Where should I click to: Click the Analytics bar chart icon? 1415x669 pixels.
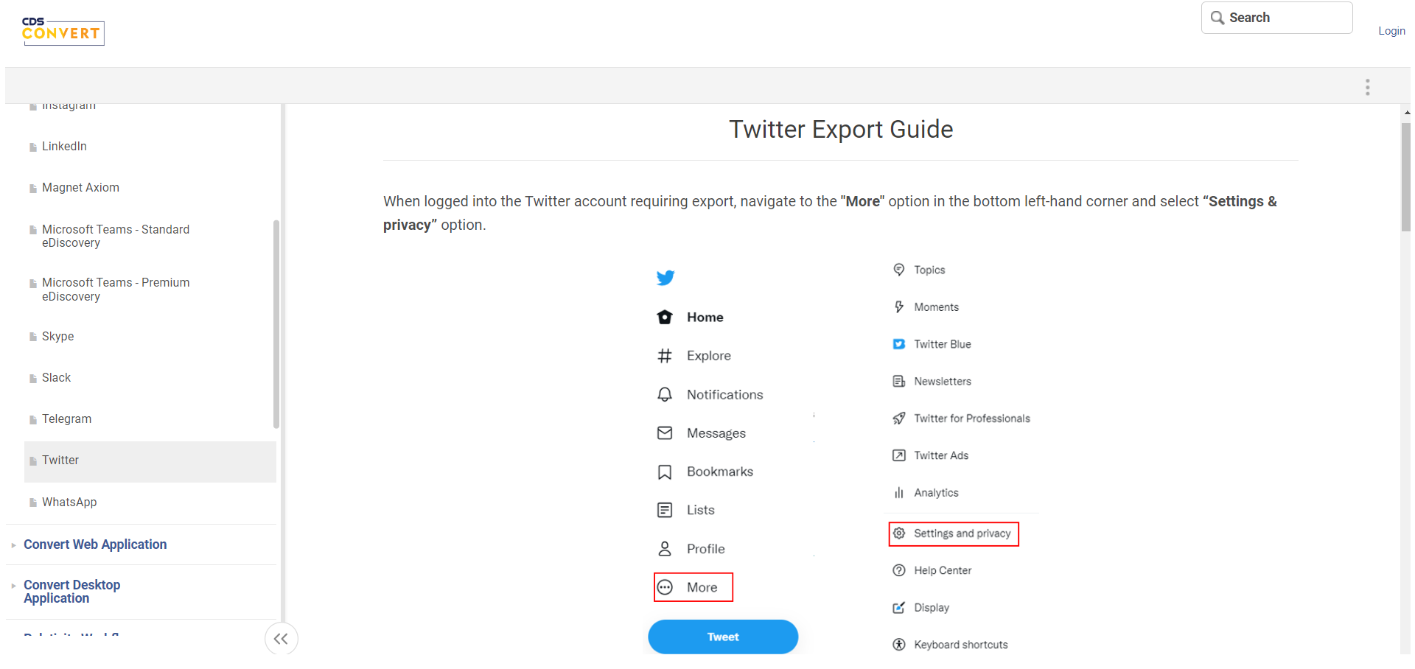coord(899,493)
